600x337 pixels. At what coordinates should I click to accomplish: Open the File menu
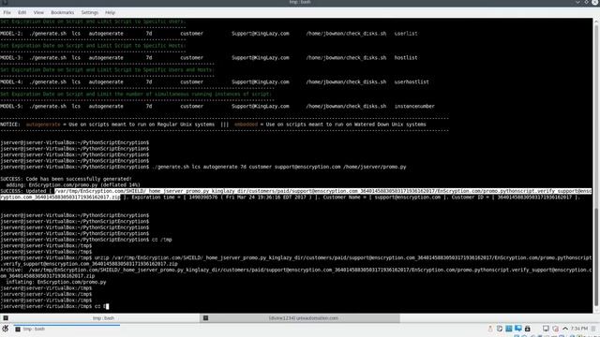click(x=7, y=12)
